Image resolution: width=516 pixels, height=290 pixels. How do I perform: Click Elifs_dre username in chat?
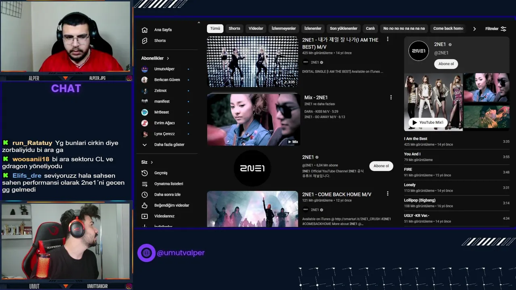tap(27, 176)
